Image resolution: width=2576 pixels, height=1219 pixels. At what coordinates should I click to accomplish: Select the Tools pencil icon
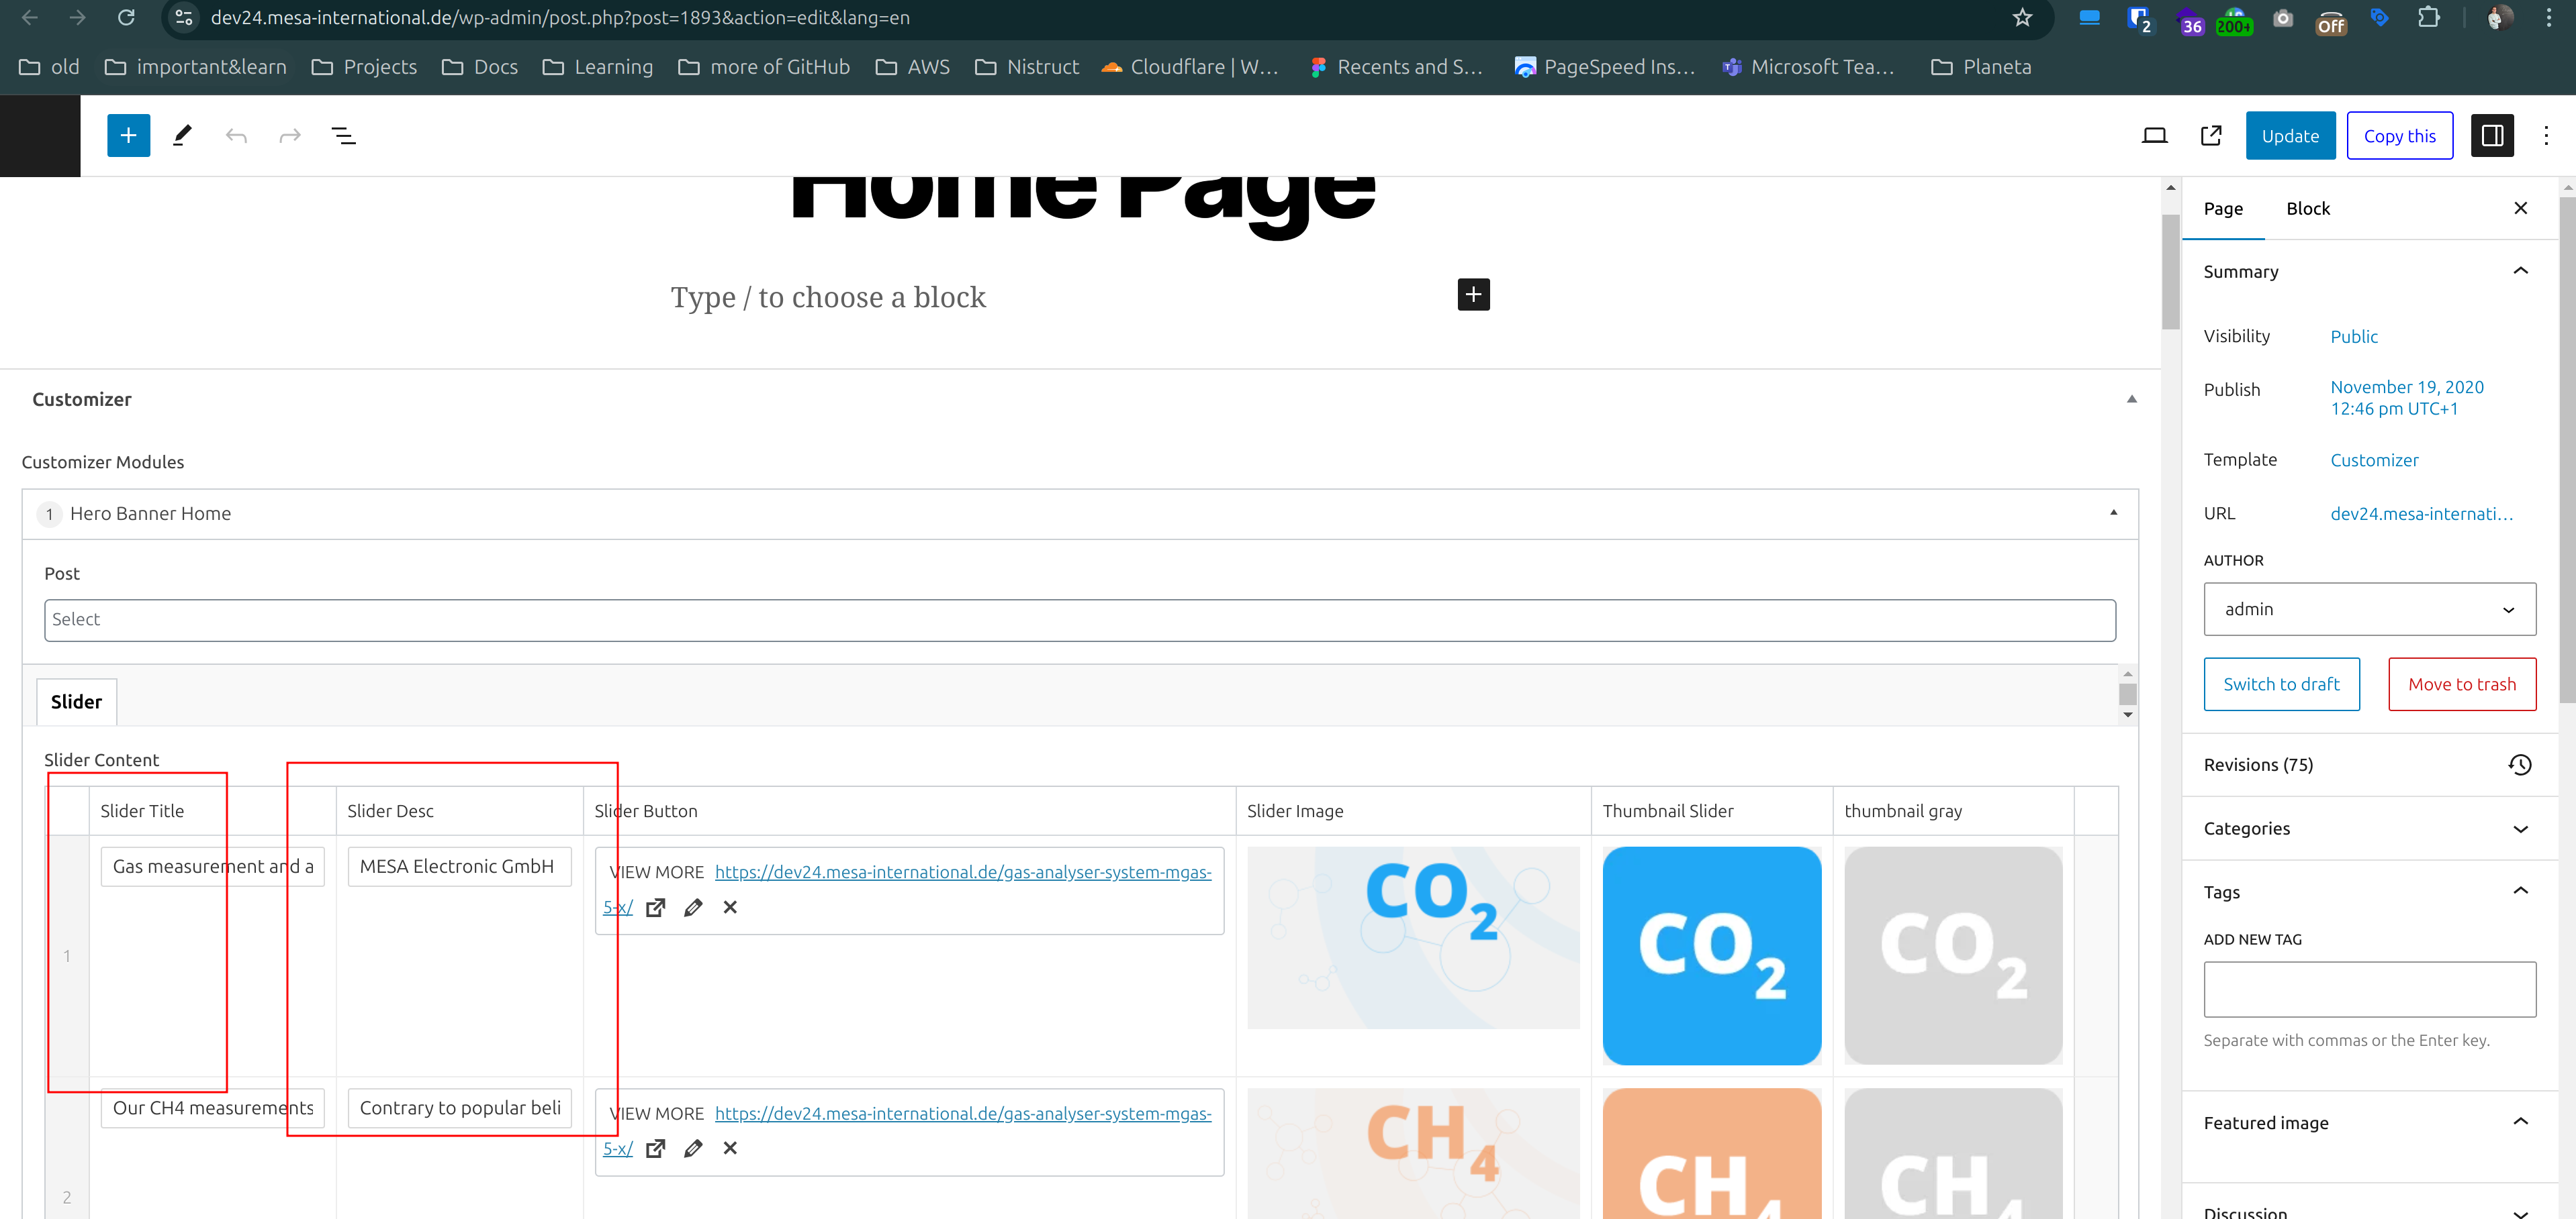click(x=182, y=136)
